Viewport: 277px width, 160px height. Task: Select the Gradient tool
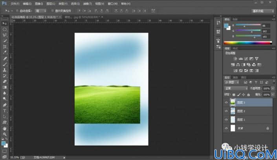(x=5, y=87)
